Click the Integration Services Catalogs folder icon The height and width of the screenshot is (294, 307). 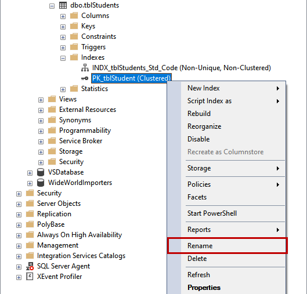30,256
